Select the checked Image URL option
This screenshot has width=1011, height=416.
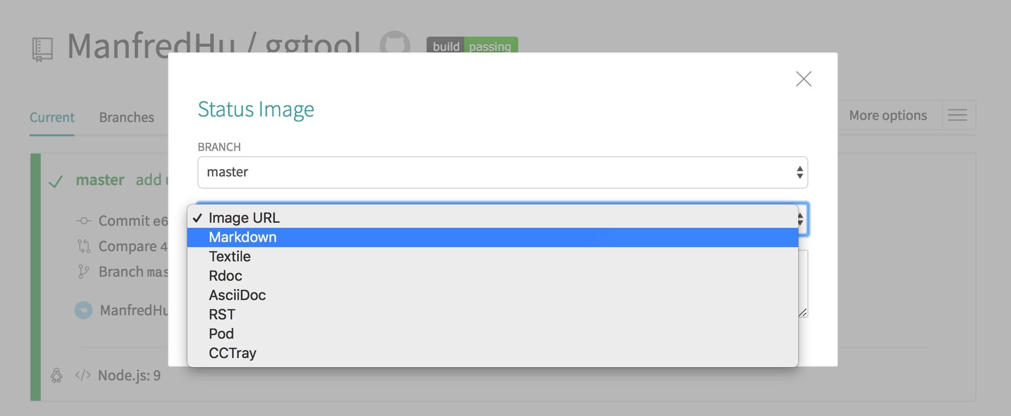(492, 218)
